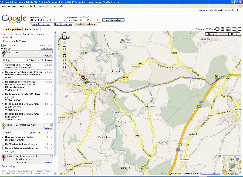Click the collapse arrow on the panel divider
This screenshot has width=243, height=177.
[58, 104]
